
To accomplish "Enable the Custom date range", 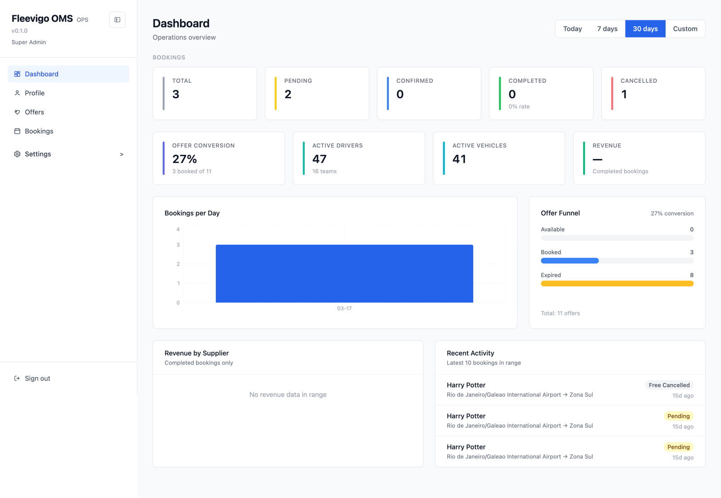I will pyautogui.click(x=685, y=28).
